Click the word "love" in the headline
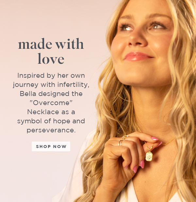196x202 pixels. (x=51, y=59)
